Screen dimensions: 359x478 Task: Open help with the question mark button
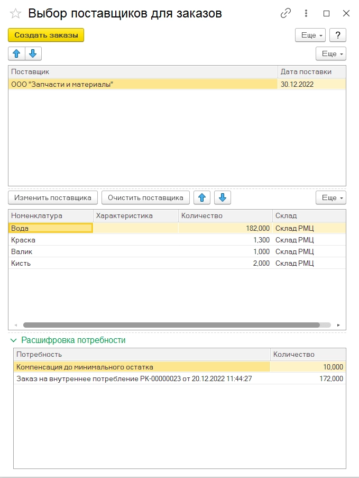337,35
